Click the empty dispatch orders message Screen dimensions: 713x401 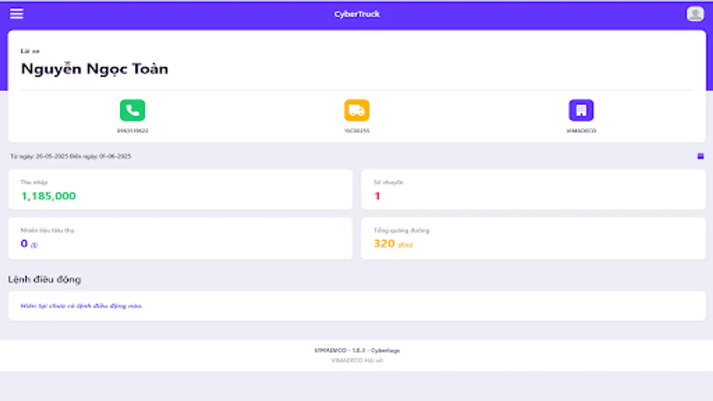[x=82, y=306]
